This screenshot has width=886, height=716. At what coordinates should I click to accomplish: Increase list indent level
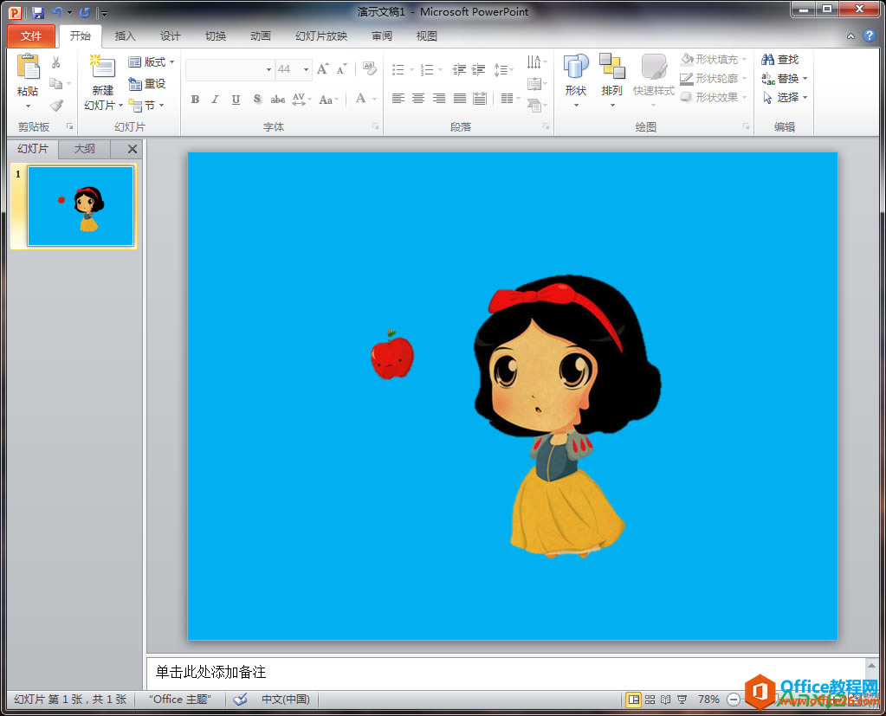(x=479, y=69)
